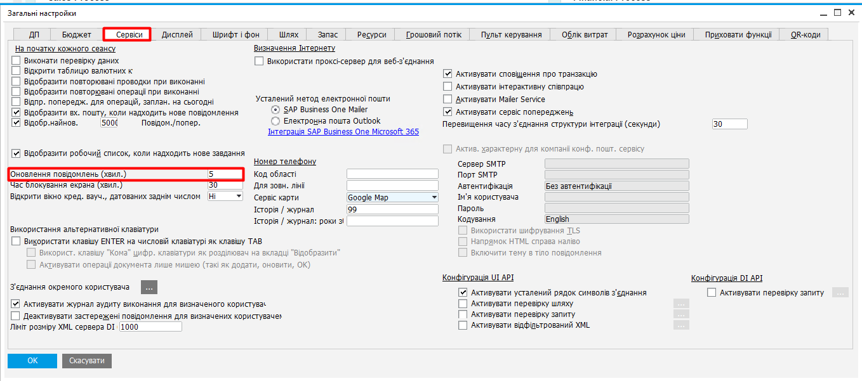Toggle proxy server checkbox for web connection
The image size is (862, 381).
259,61
